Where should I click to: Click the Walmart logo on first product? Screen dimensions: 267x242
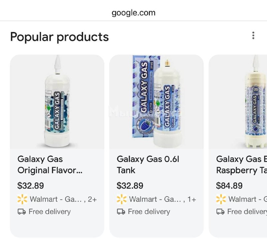22,199
